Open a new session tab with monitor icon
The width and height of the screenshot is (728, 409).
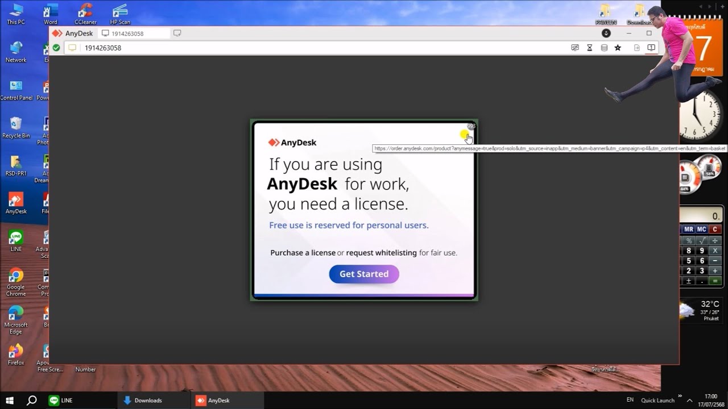(x=177, y=34)
